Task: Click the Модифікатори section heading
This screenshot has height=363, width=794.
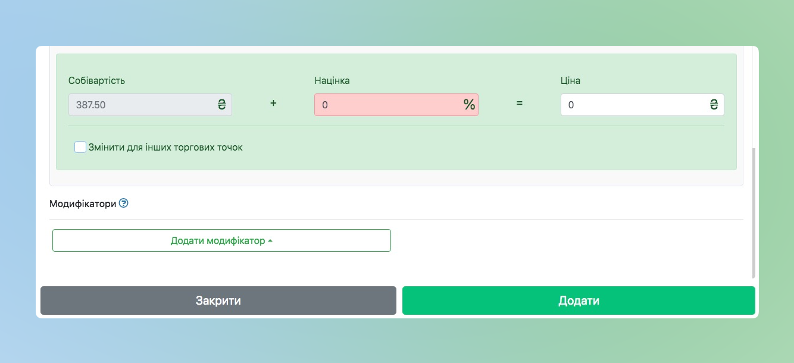Action: [83, 204]
